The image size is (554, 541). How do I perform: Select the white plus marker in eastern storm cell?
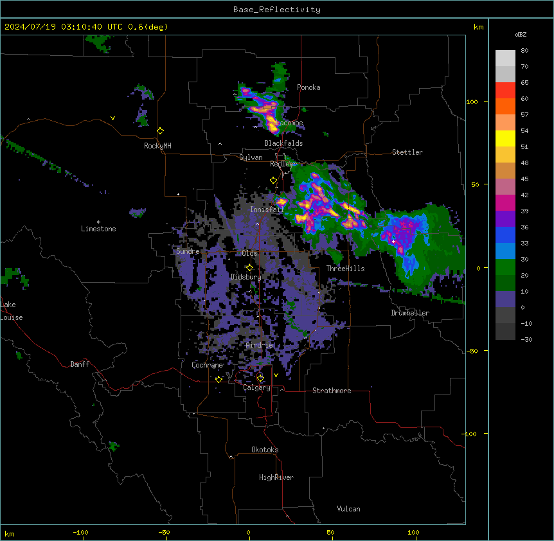pos(393,241)
